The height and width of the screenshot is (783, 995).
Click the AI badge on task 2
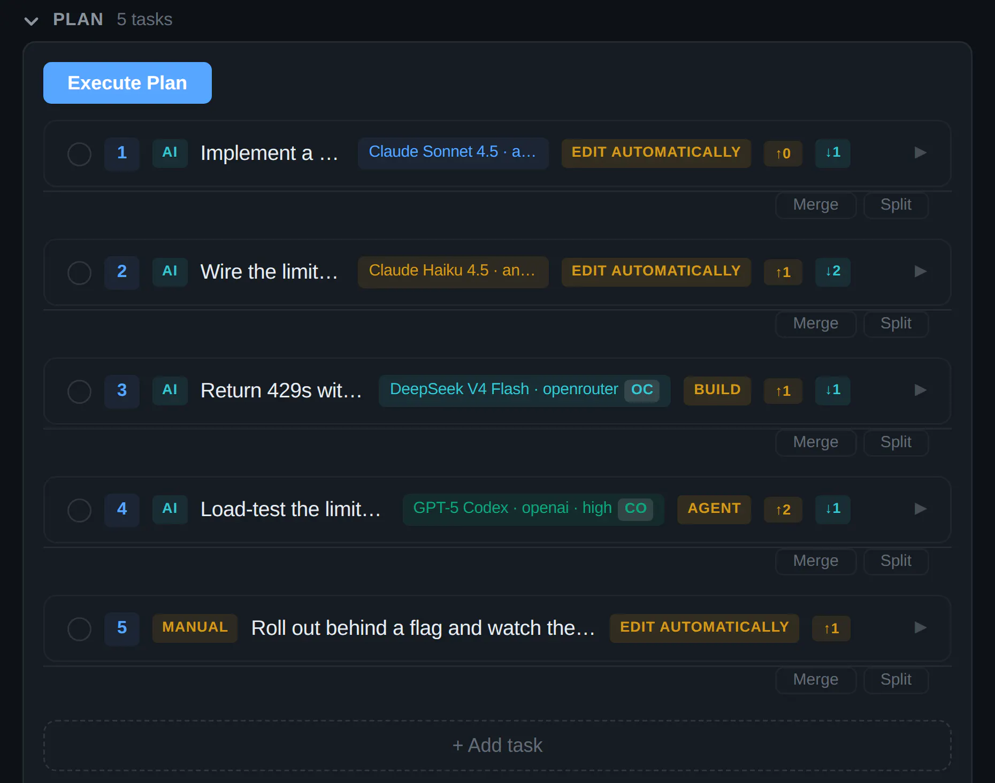170,272
